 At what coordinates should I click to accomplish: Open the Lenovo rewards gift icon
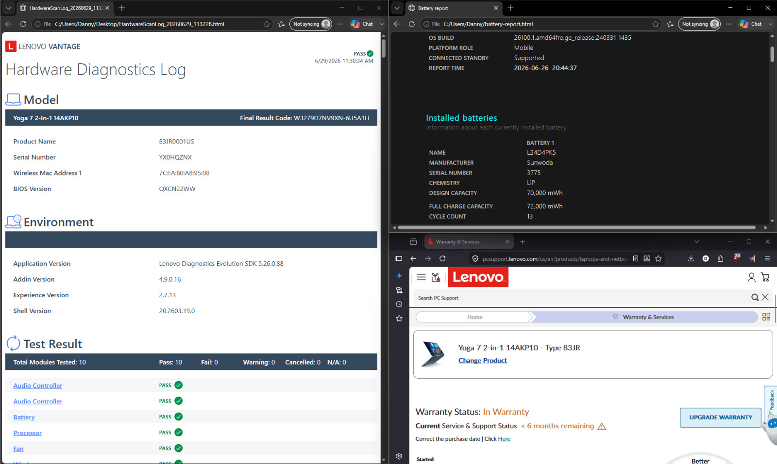tap(436, 277)
